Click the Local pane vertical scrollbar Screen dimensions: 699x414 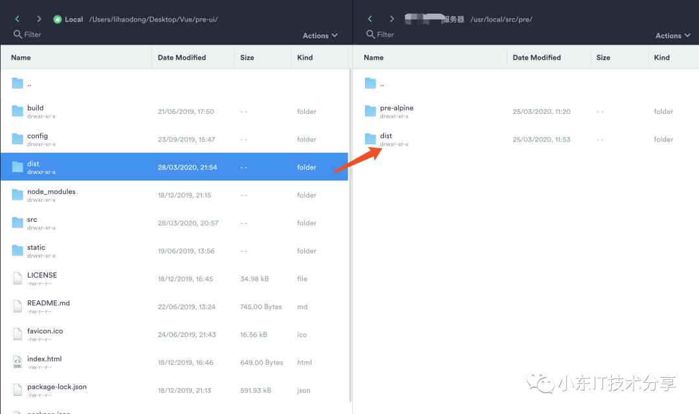point(350,236)
